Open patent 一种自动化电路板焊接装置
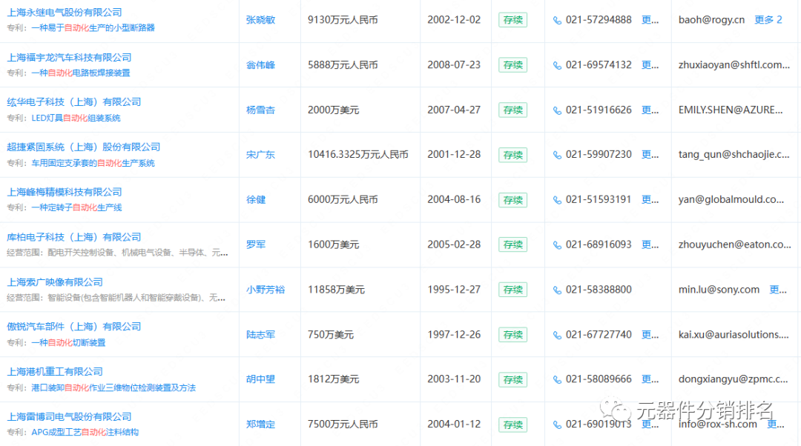This screenshot has height=446, width=801. point(81,73)
